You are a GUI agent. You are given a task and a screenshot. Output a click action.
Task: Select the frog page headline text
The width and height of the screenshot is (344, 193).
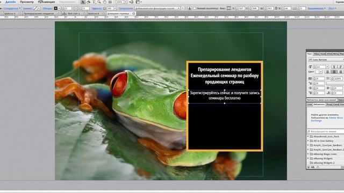225,76
